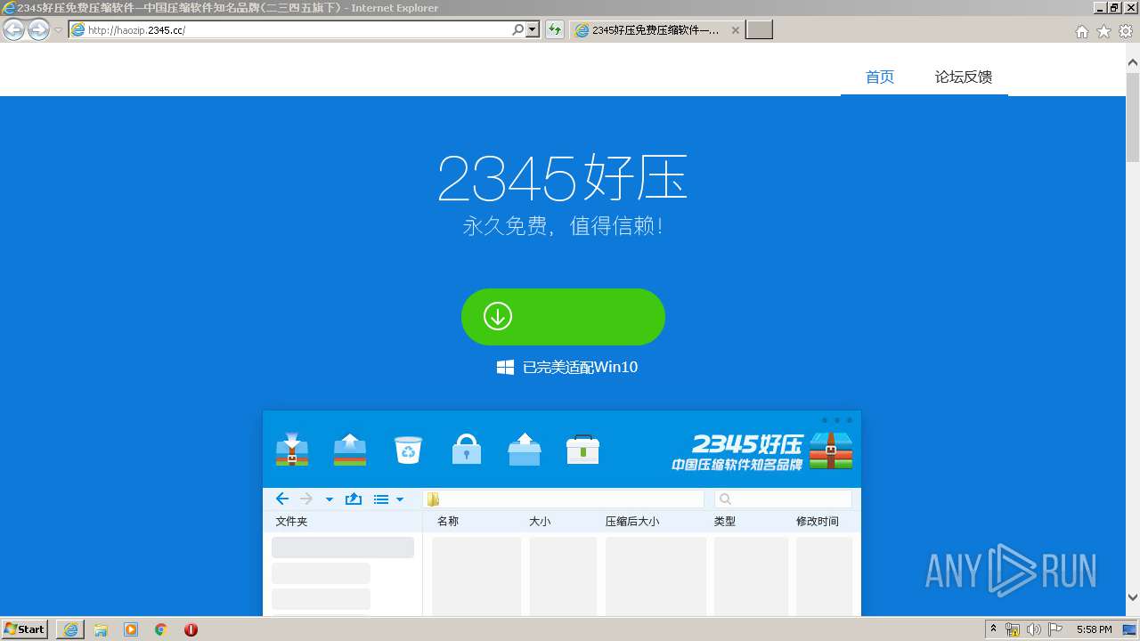Open the recent pages dropdown arrow

(x=58, y=30)
